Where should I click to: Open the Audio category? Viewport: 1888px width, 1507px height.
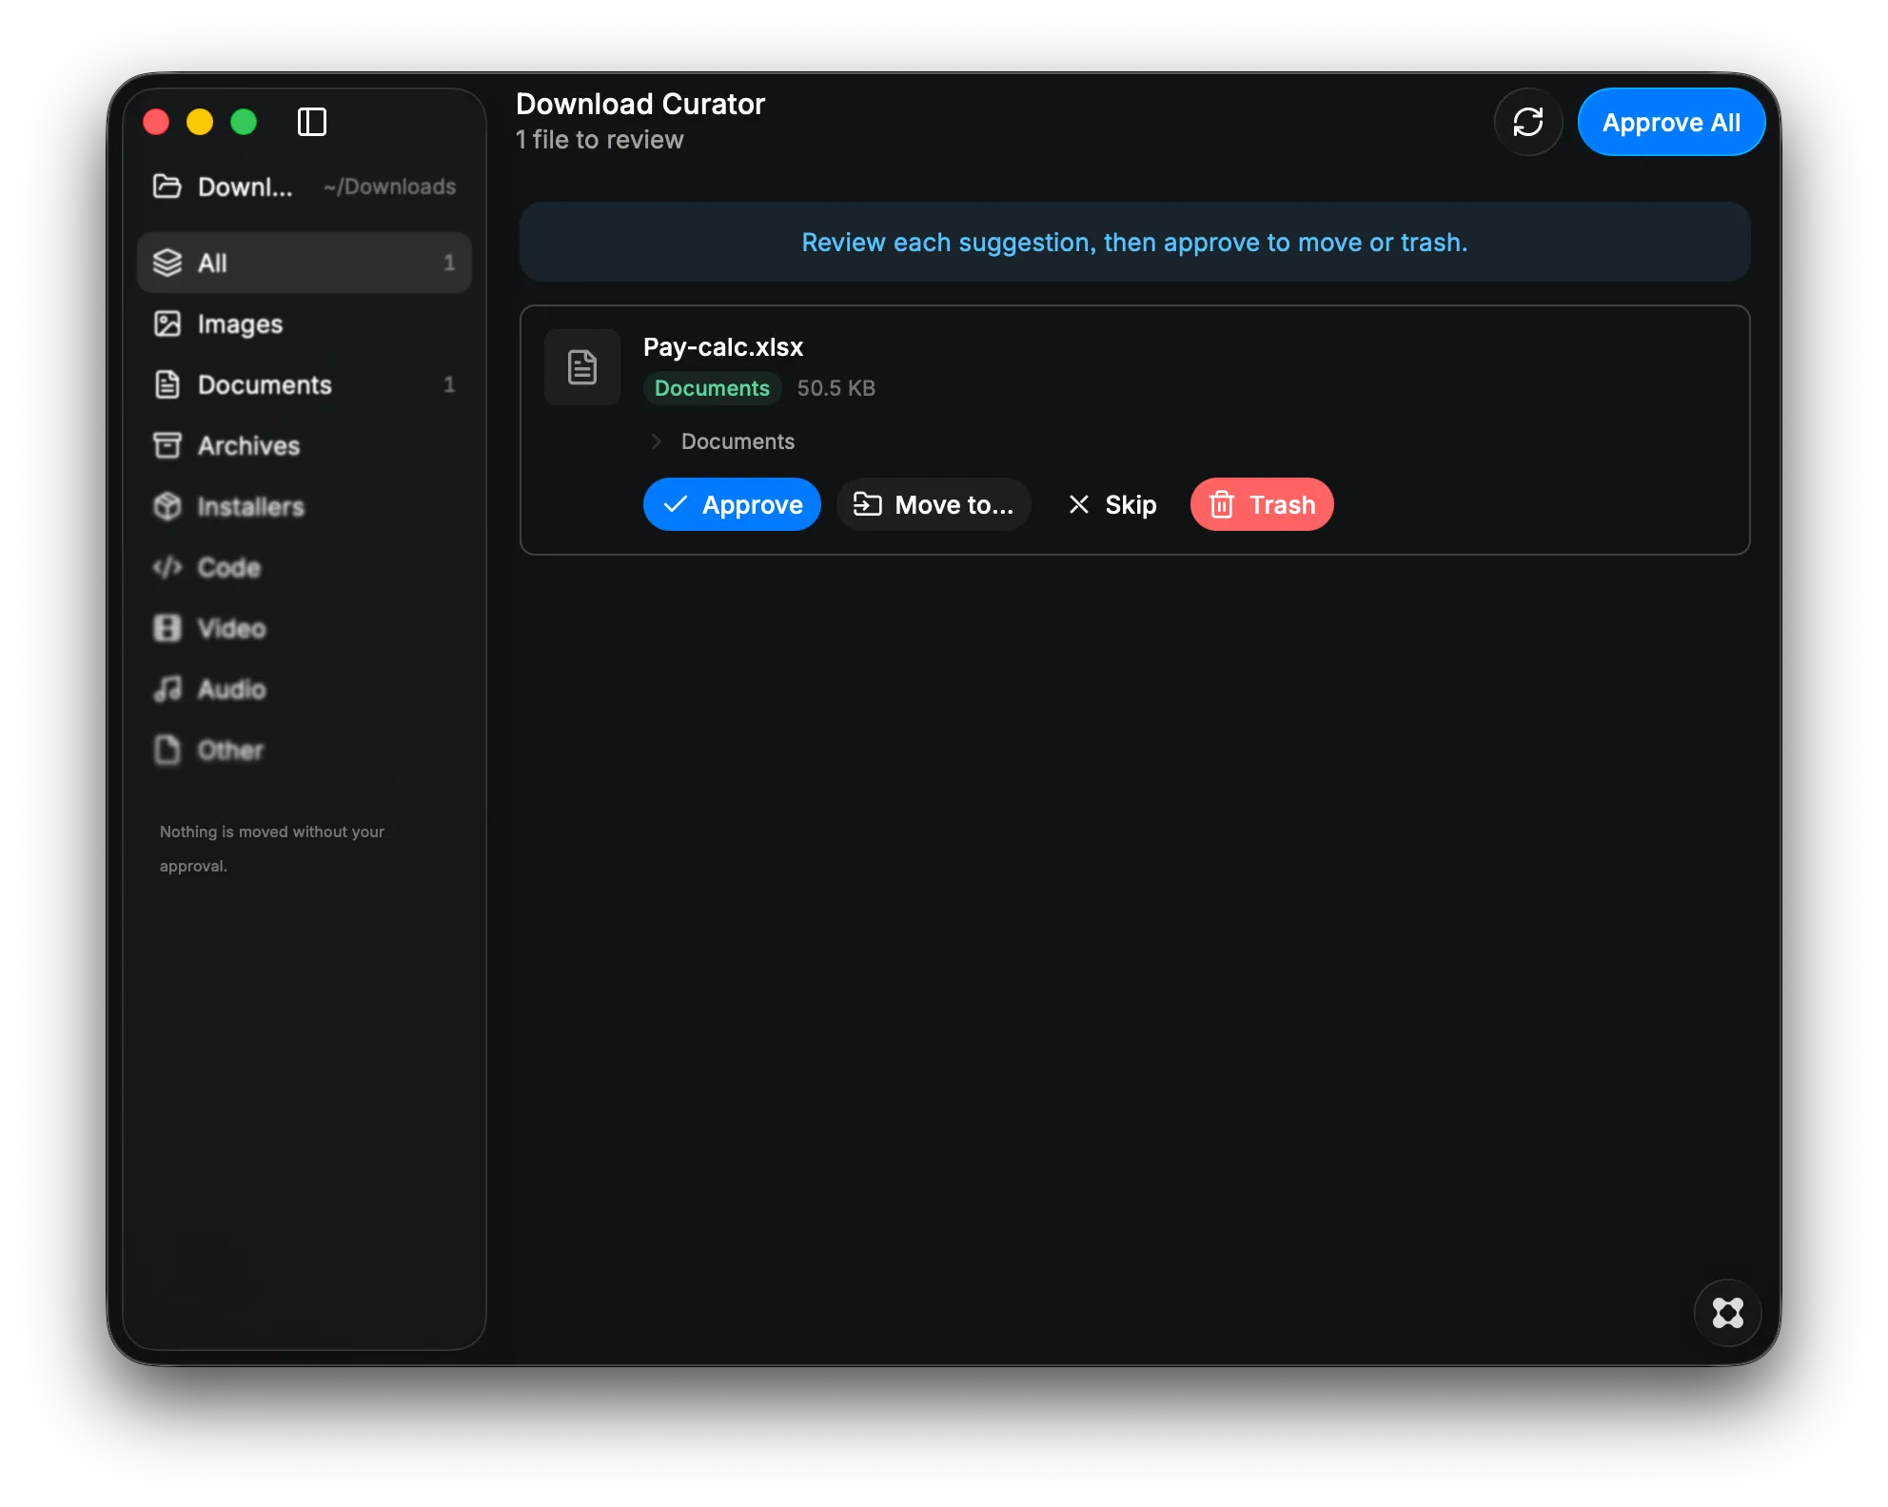point(305,689)
